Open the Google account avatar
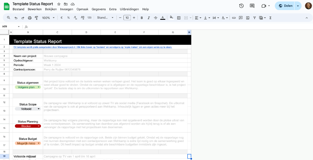The image size is (313, 160). point(308,6)
